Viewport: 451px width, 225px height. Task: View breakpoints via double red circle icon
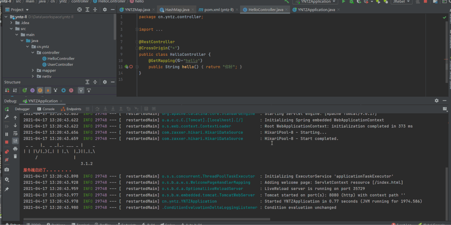[7, 152]
